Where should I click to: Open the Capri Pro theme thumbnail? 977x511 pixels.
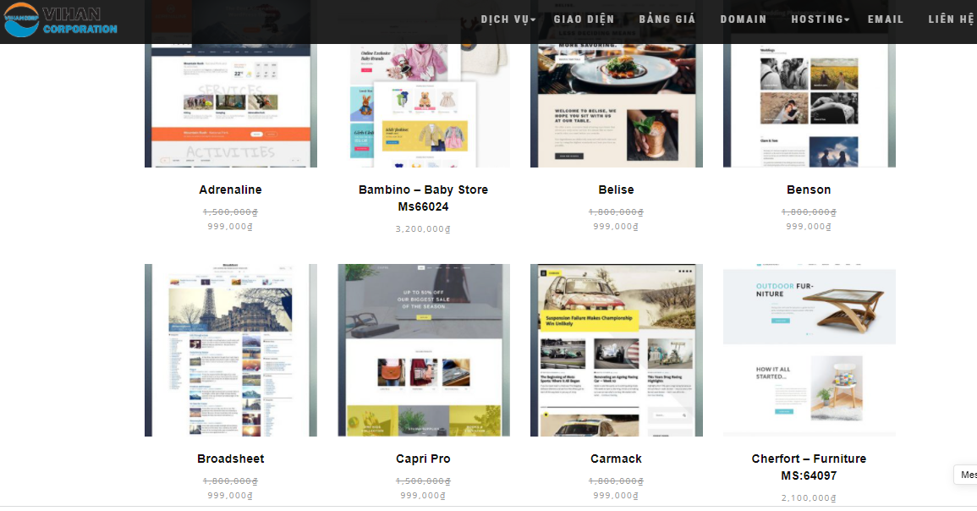point(424,350)
